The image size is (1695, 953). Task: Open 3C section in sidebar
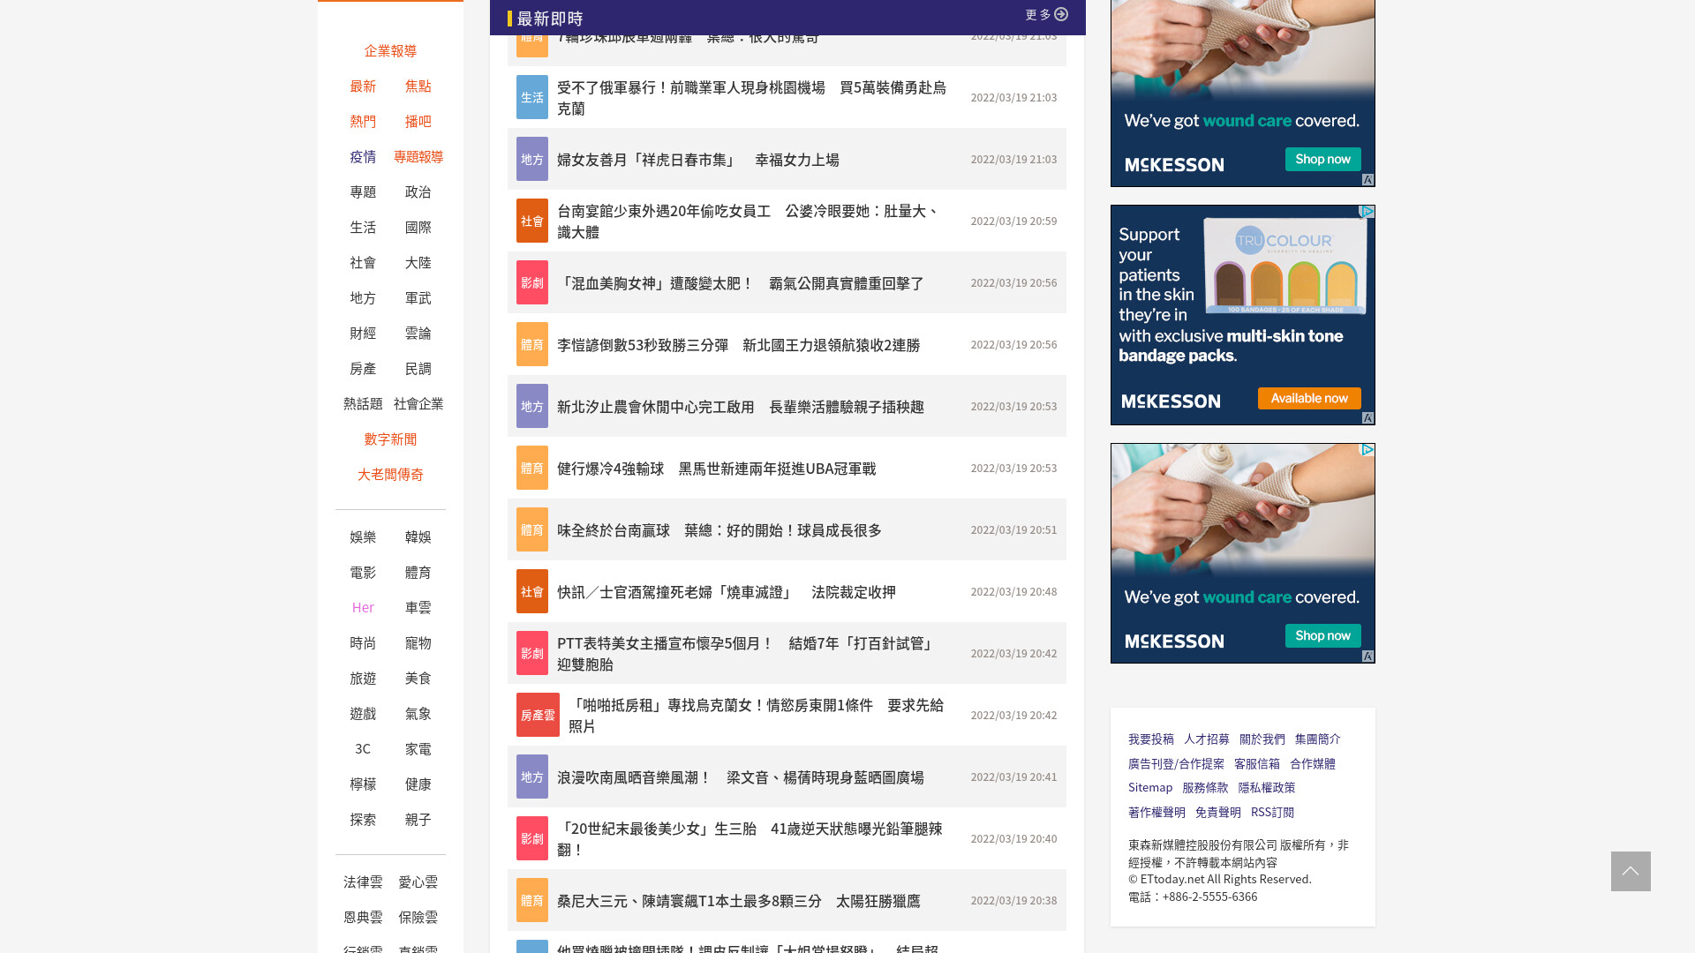[x=363, y=748]
